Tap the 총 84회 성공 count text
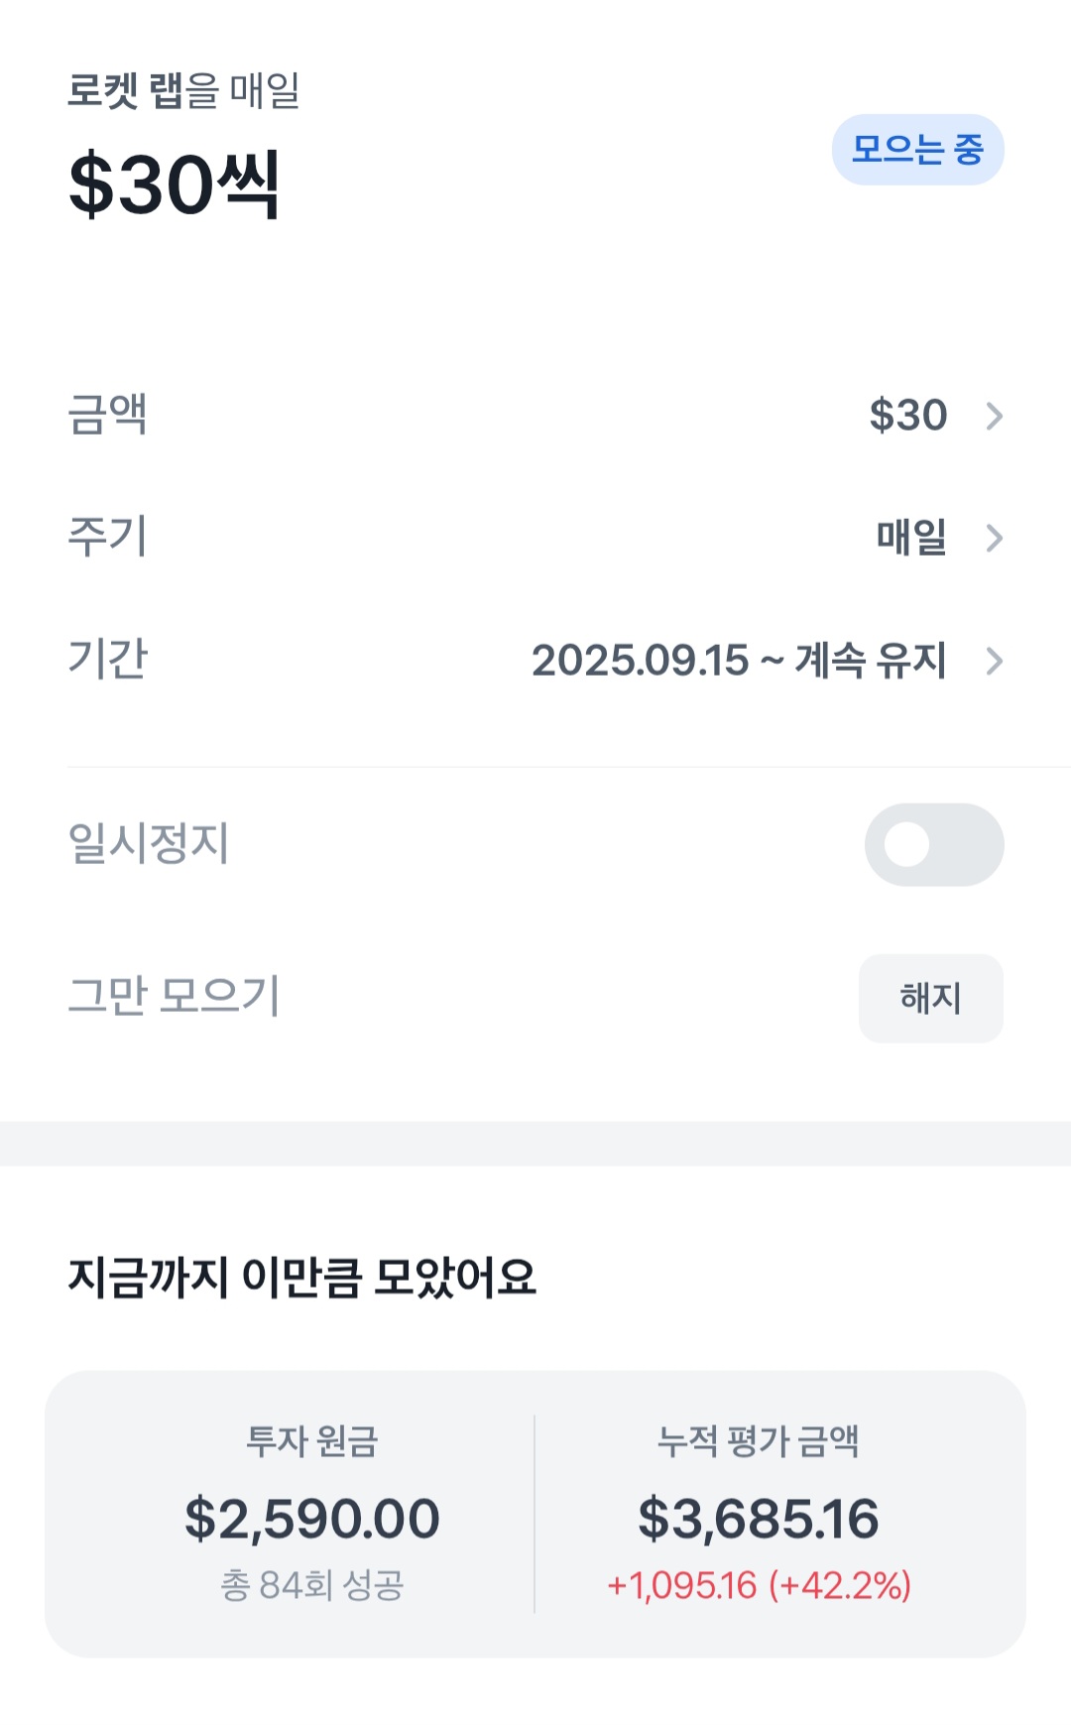 click(x=311, y=1585)
